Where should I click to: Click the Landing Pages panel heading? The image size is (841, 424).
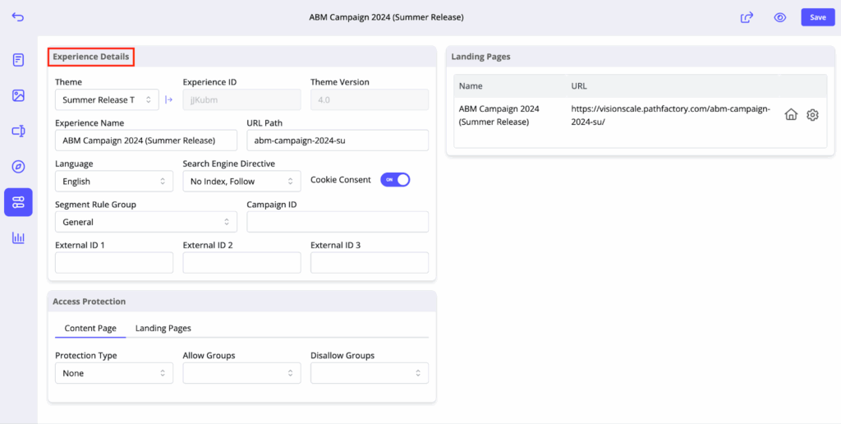click(x=480, y=57)
